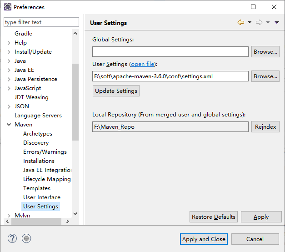Click the Reindex button

265,127
